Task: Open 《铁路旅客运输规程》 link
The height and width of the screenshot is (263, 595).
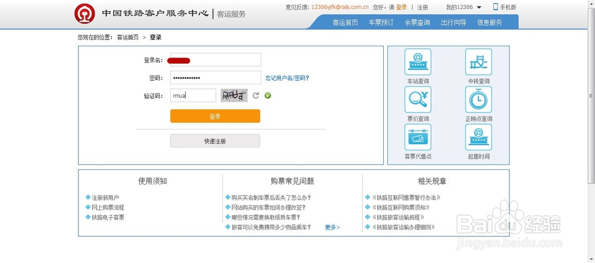Action: tap(398, 217)
